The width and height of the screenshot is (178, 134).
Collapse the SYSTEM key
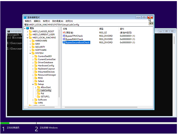point(30,53)
